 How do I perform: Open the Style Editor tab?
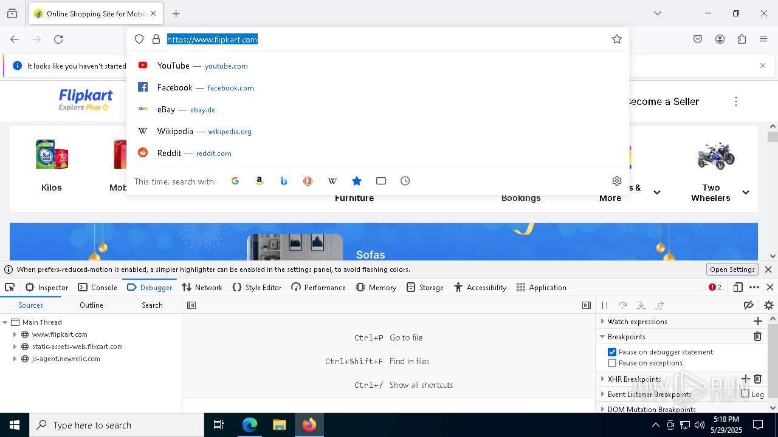(x=257, y=288)
